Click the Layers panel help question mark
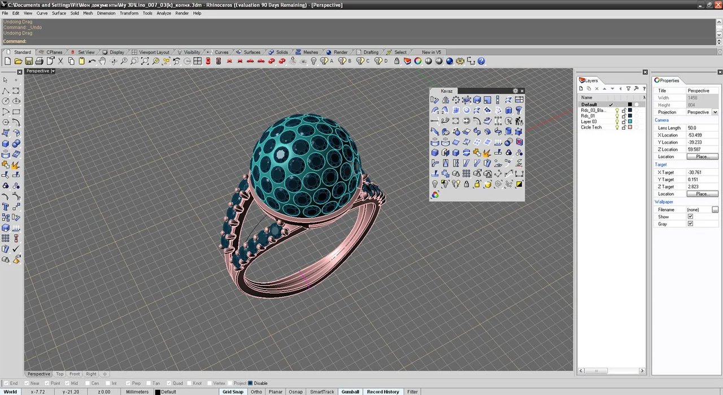723x395 pixels. point(644,89)
